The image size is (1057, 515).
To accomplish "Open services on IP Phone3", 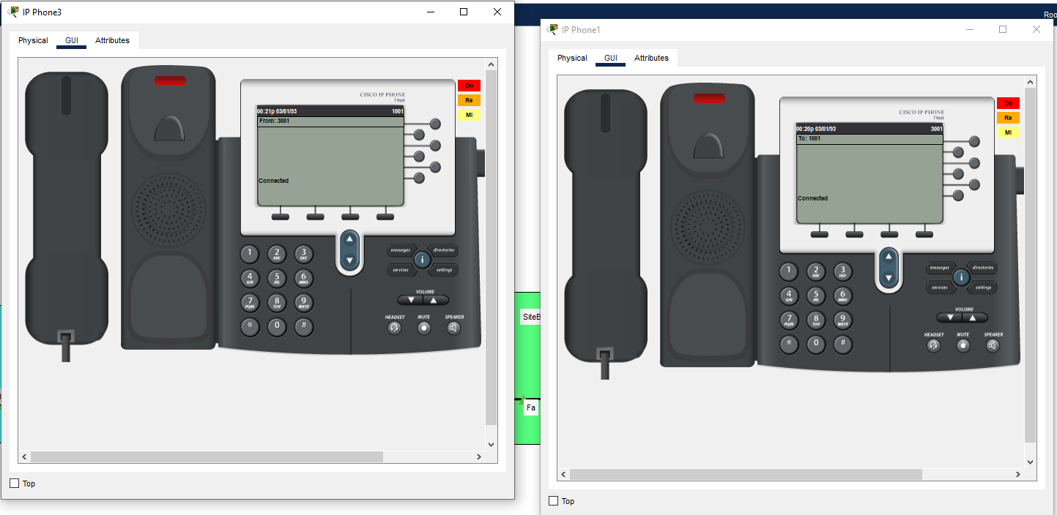I will point(401,270).
